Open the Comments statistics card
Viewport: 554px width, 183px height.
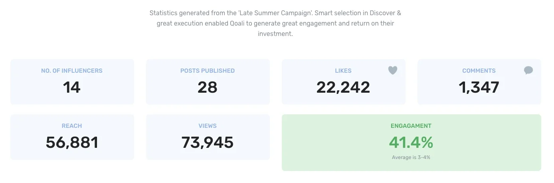click(x=479, y=82)
